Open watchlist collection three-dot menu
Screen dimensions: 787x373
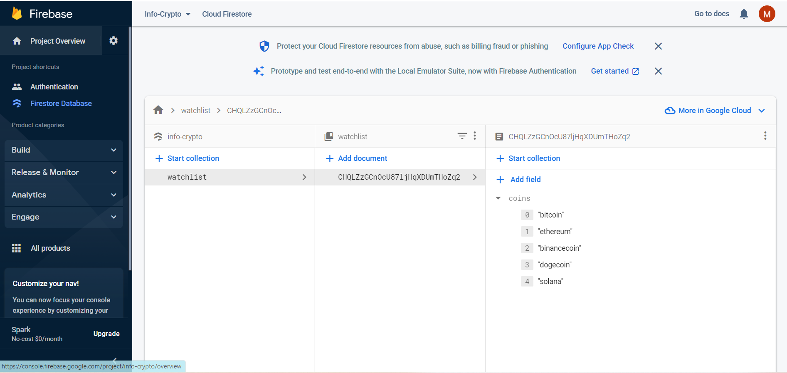point(475,136)
